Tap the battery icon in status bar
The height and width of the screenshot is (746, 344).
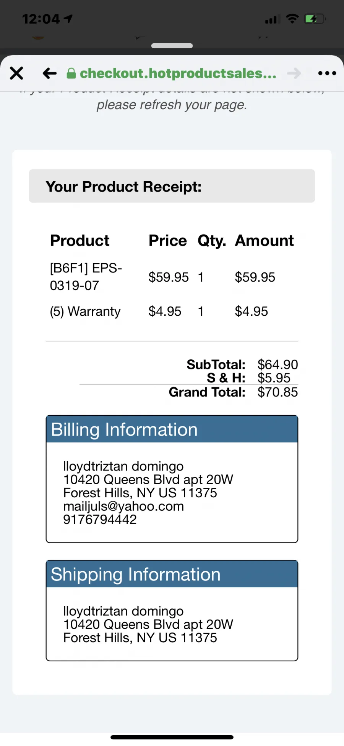[315, 19]
